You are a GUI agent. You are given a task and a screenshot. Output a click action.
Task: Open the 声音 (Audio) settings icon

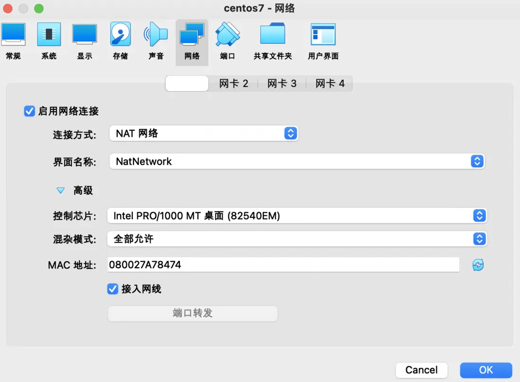point(156,42)
